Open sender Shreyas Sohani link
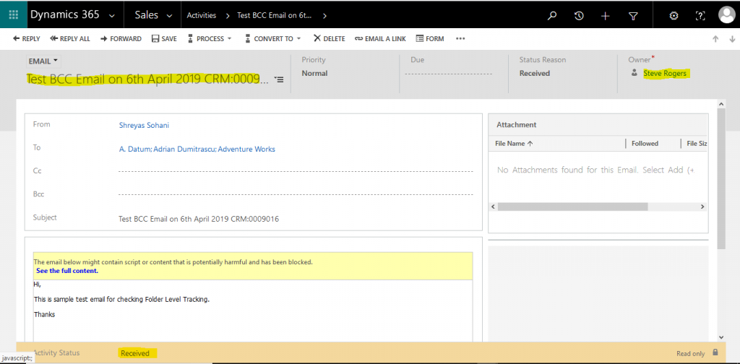Screen dimensions: 740x364 coord(144,125)
